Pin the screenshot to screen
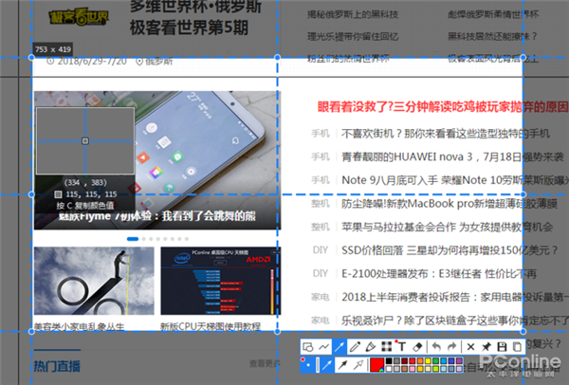569x385 pixels. (486, 347)
